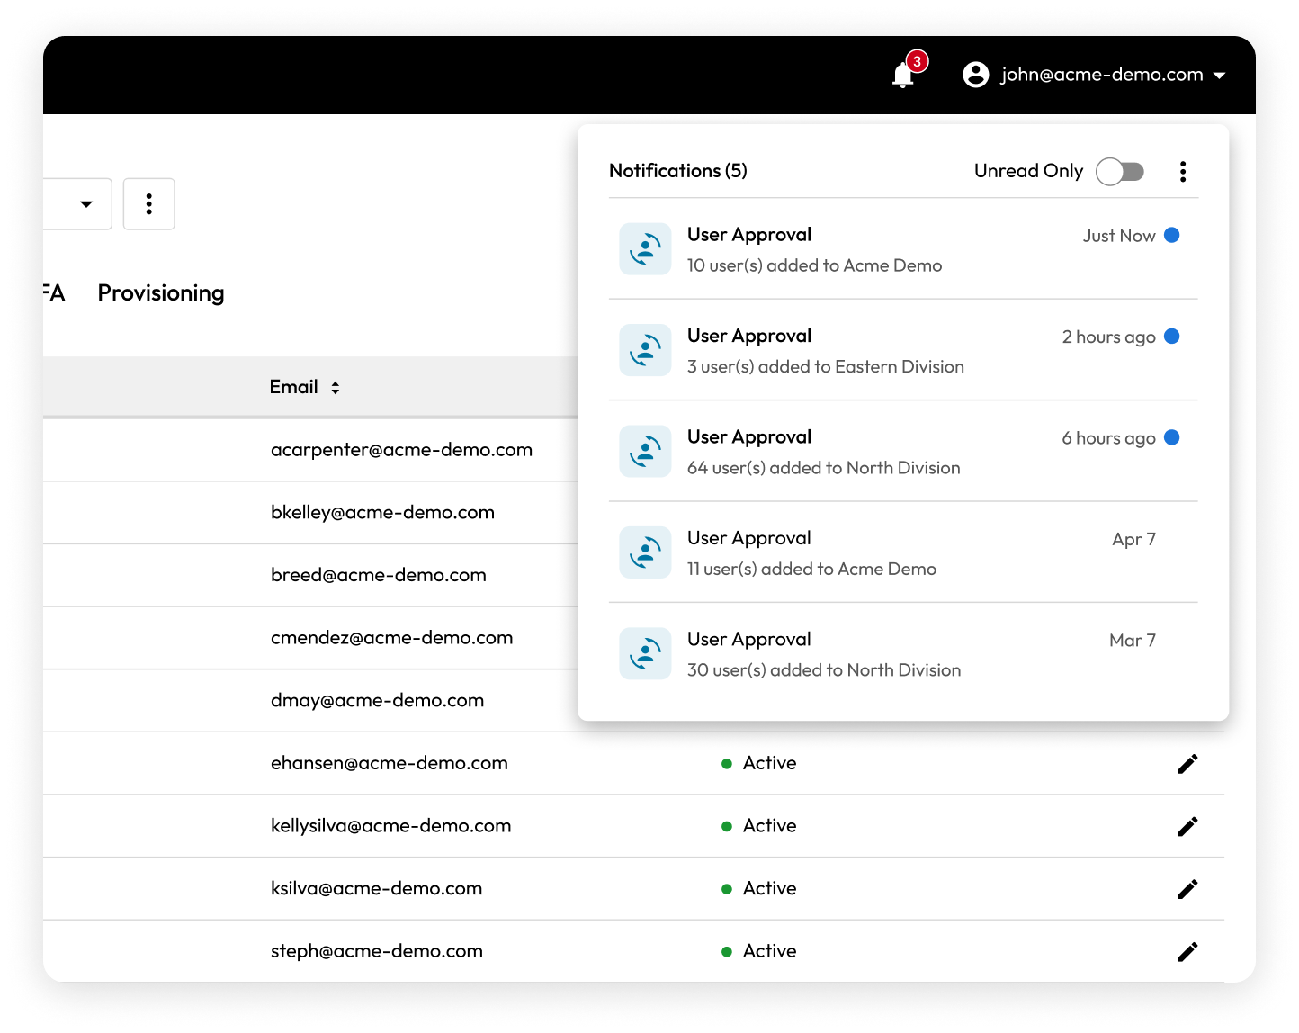Viewport: 1299px width, 1033px height.
Task: Edit user steph@acme-demo.com
Action: click(x=1187, y=952)
